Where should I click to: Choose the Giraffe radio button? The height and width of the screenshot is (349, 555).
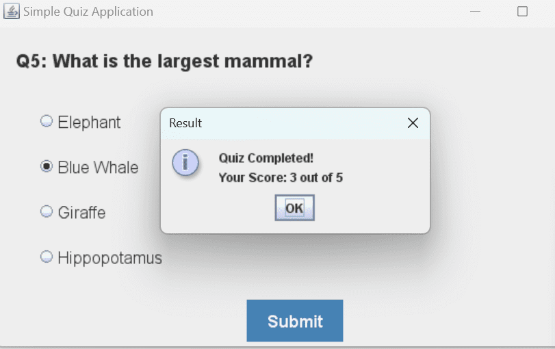tap(47, 211)
